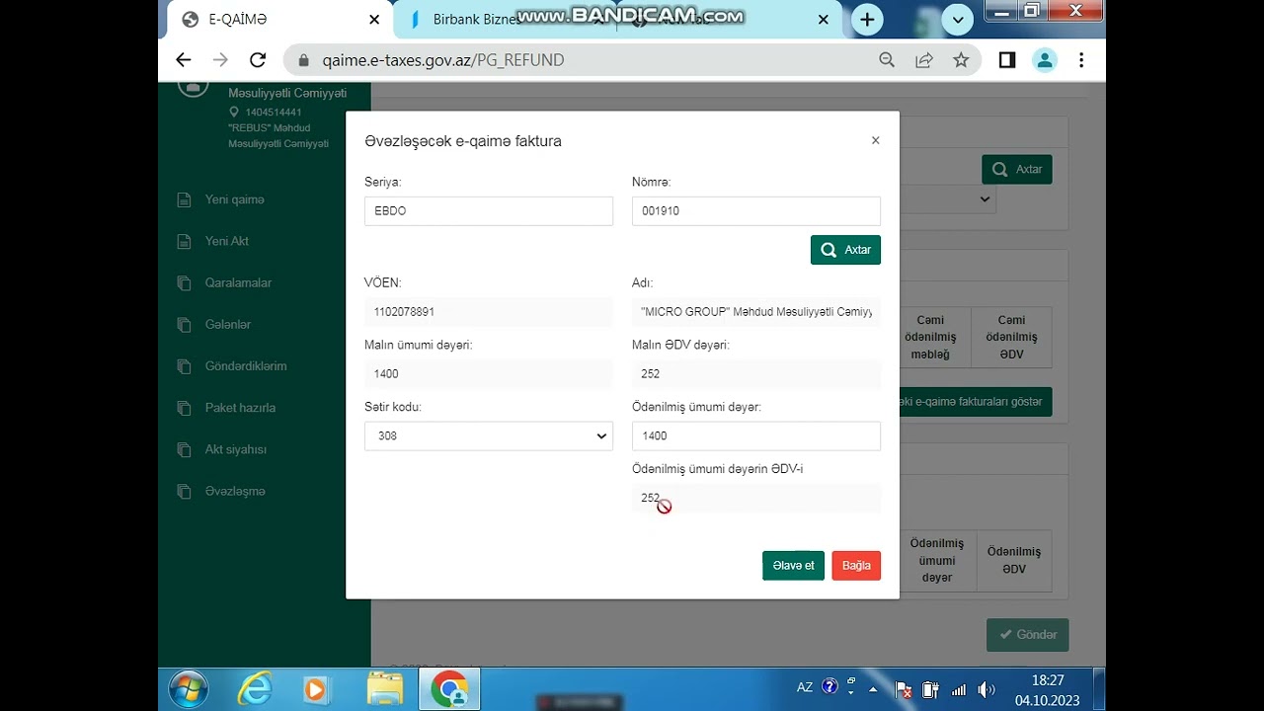Open the browser side panel icon
This screenshot has width=1264, height=711.
1007,60
